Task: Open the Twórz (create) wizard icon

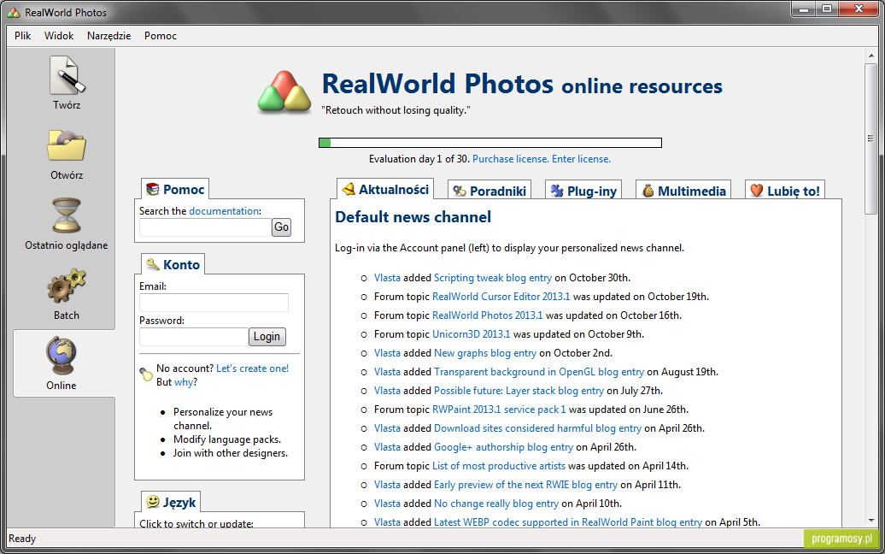Action: tap(67, 75)
